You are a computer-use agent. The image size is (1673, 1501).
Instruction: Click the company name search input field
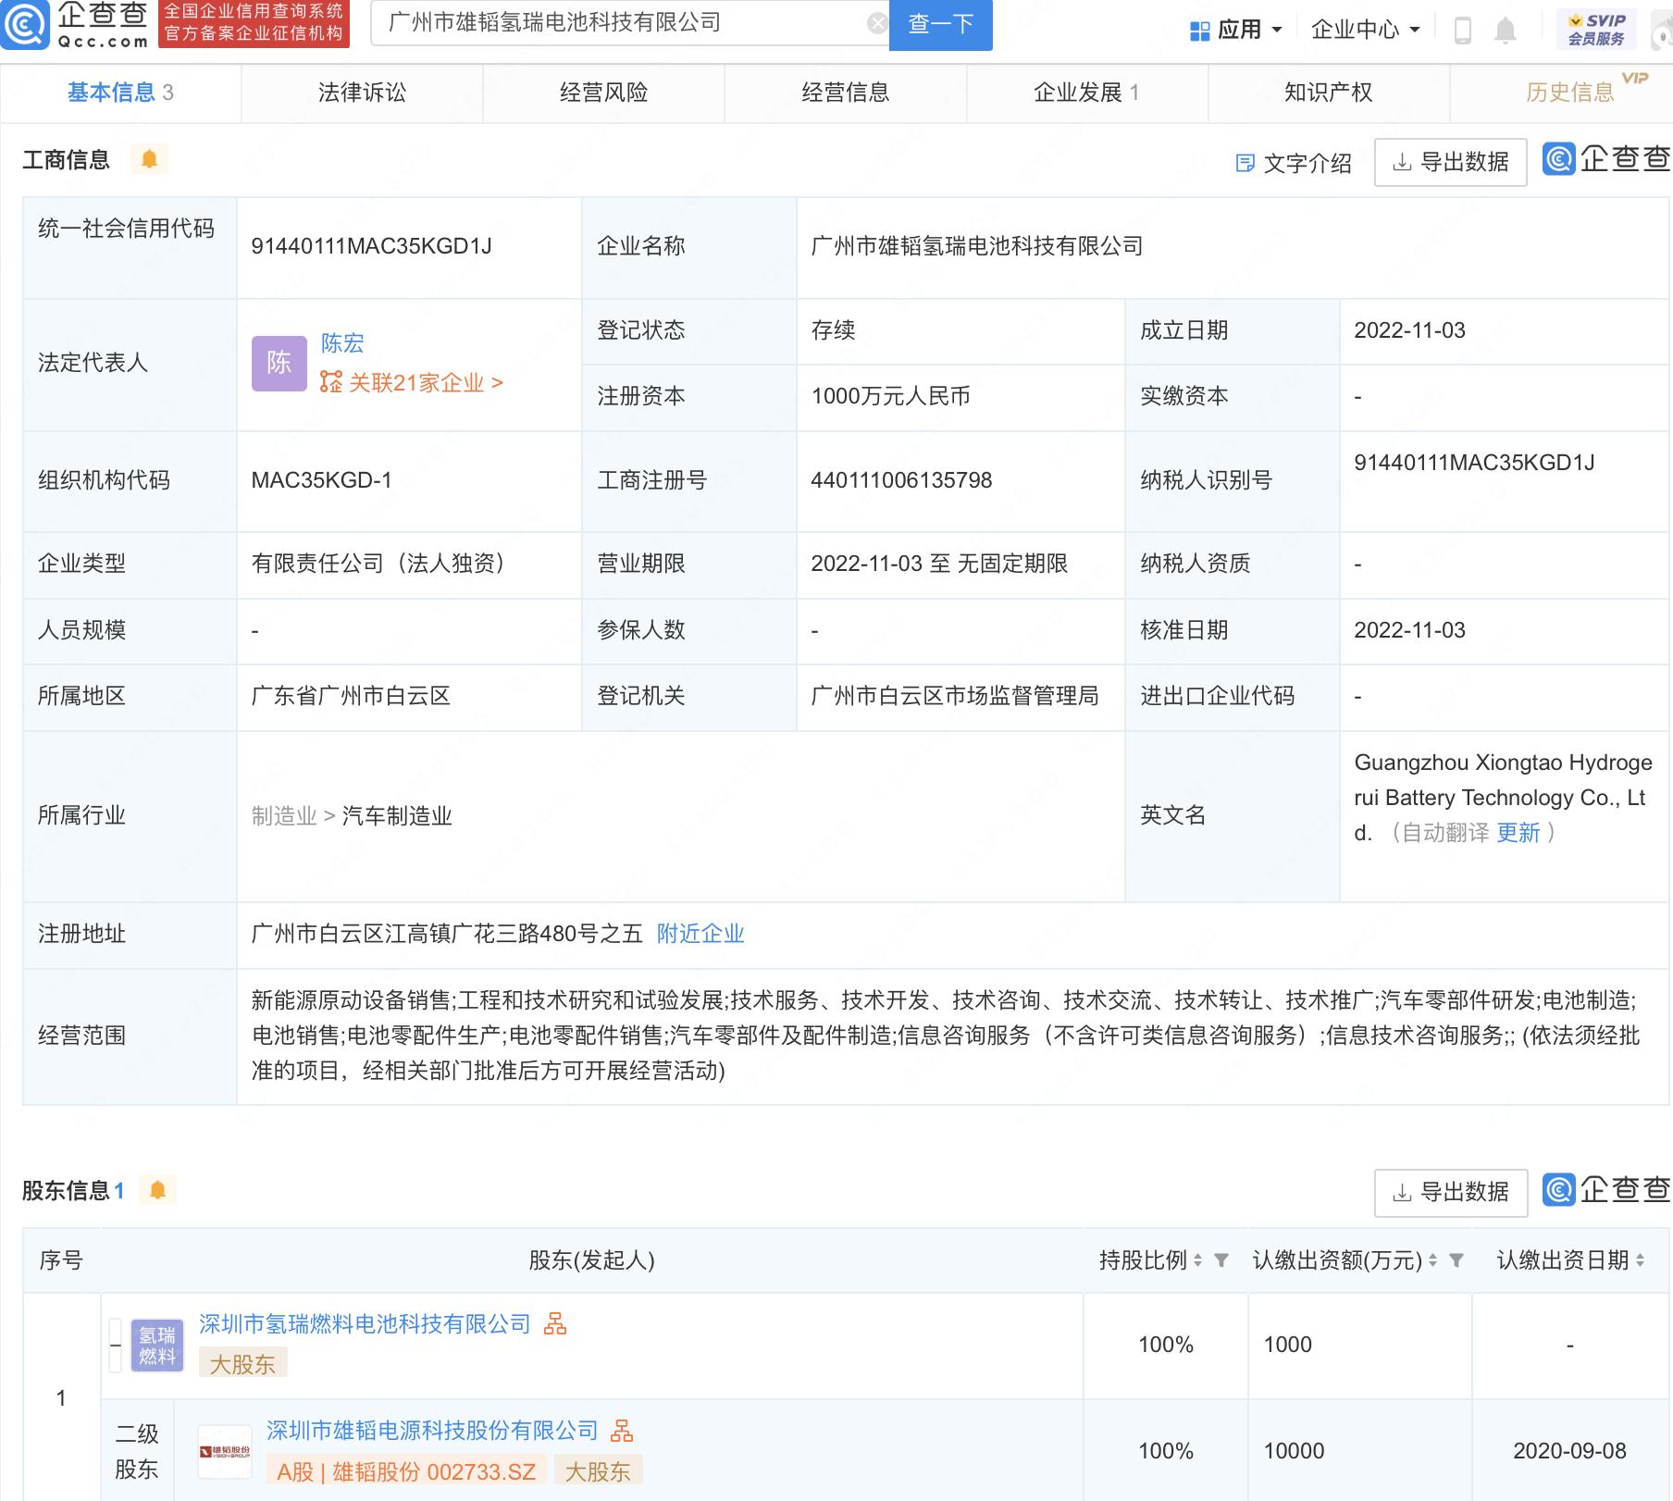tap(620, 24)
